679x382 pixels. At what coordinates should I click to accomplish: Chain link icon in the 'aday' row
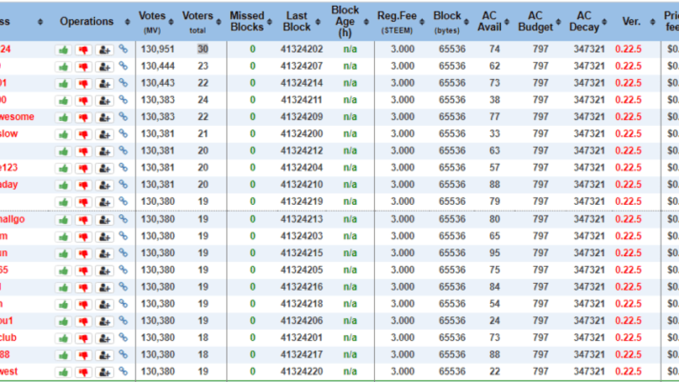(x=123, y=184)
